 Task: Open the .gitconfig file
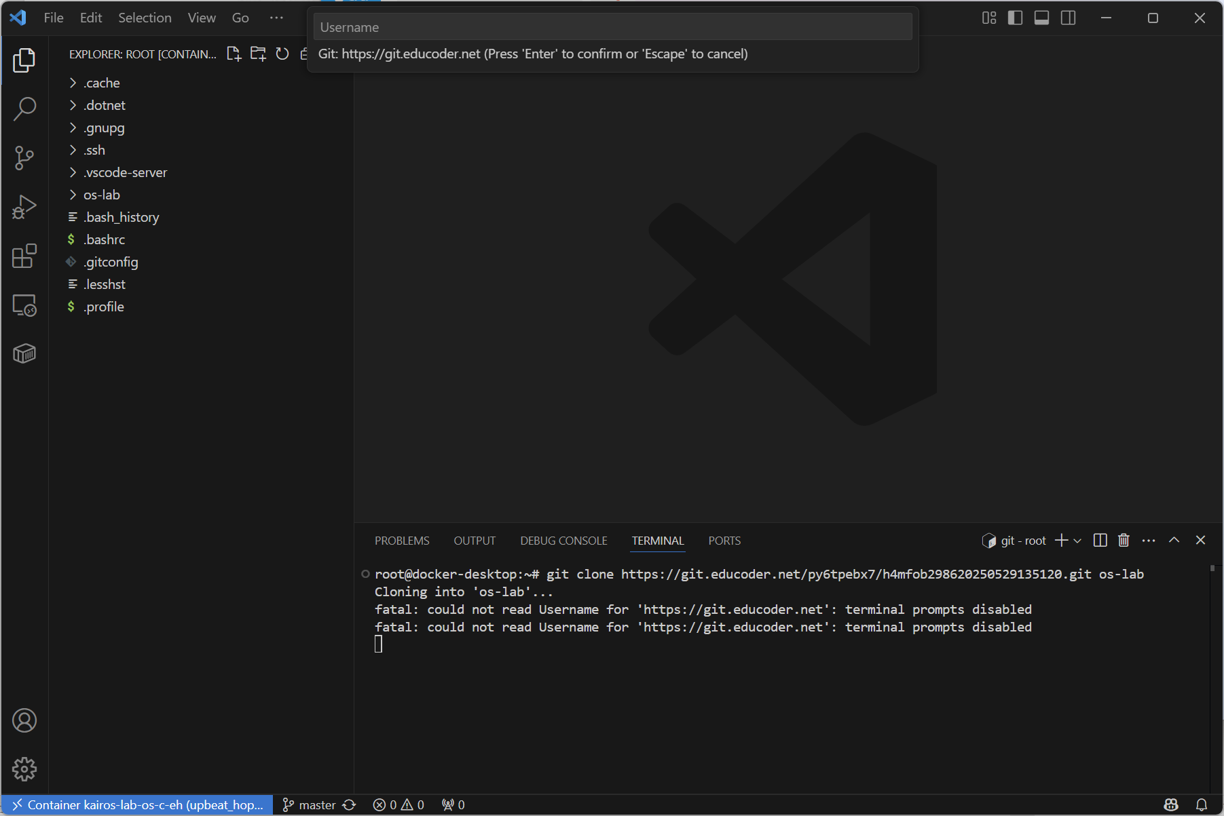tap(201, 262)
